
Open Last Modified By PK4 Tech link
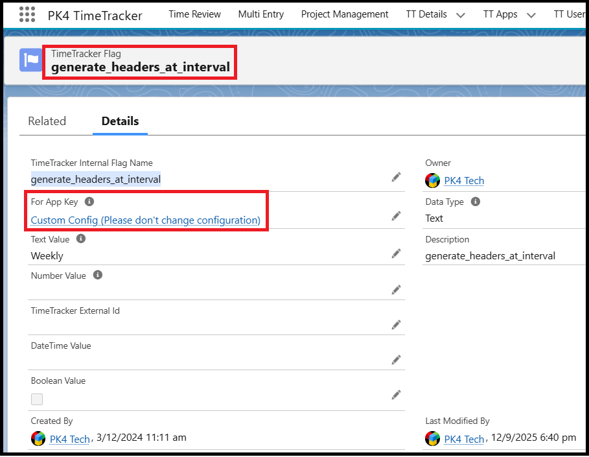tap(464, 439)
